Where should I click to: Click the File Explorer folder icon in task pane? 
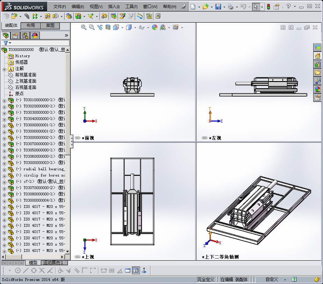pos(318,73)
